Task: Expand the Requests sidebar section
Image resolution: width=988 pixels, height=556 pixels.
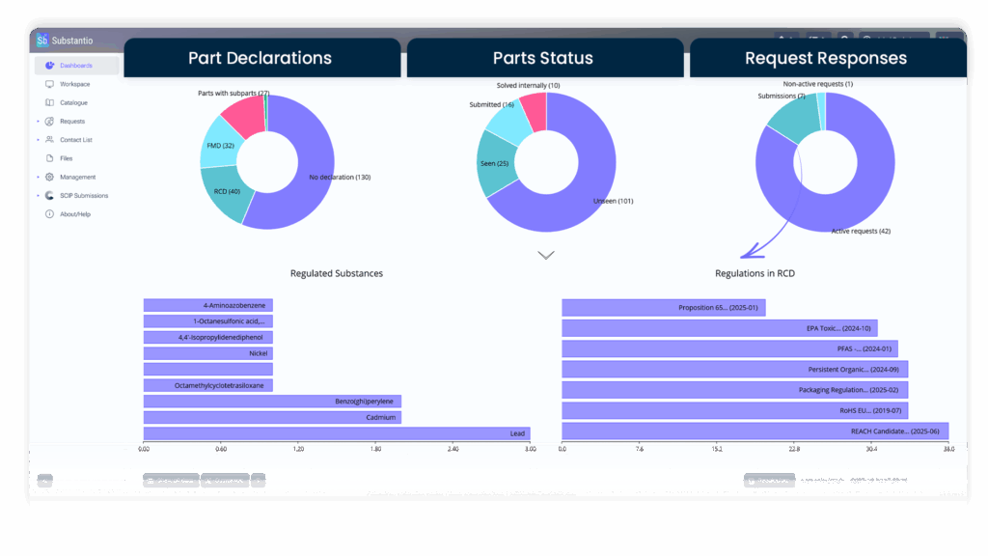Action: 38,121
